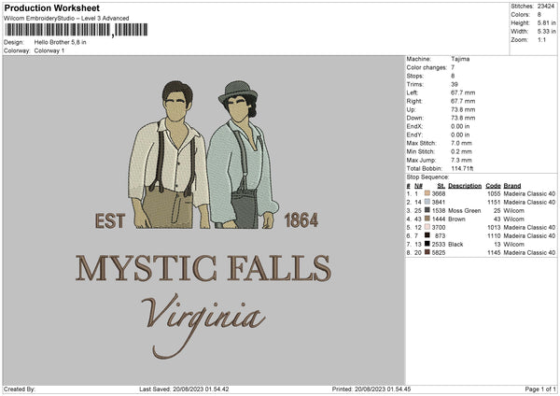Select code 1055 in the first stop row
Image resolution: width=560 pixels, height=396 pixels.
(494, 193)
